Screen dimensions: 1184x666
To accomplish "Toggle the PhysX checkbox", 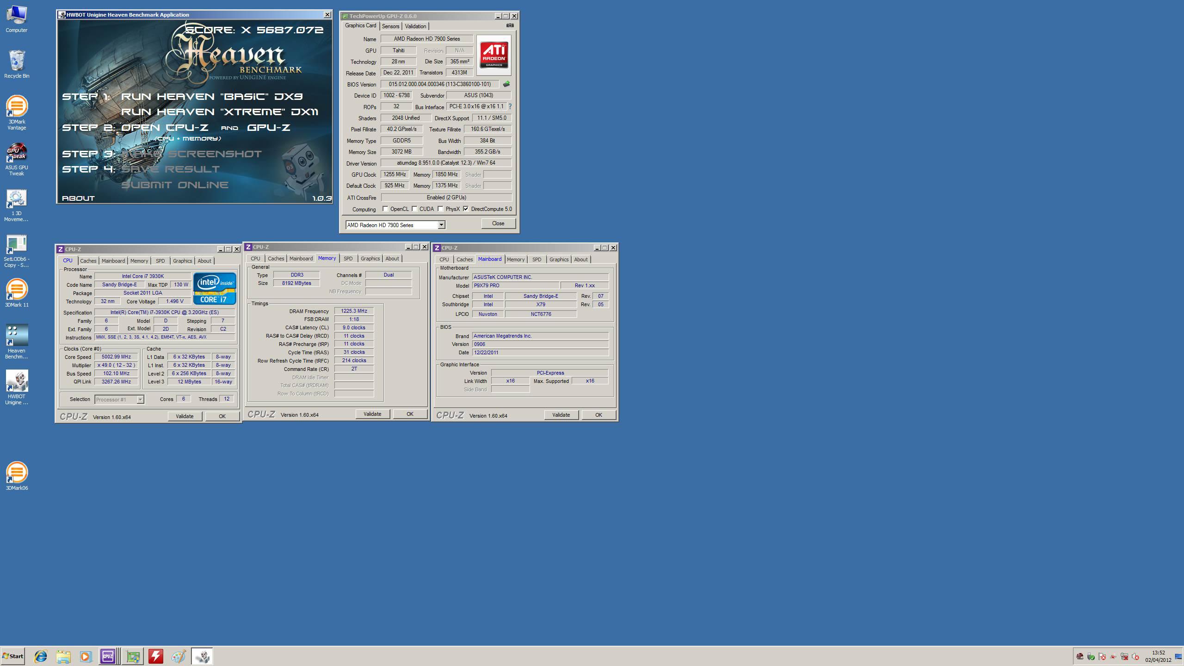I will click(441, 209).
